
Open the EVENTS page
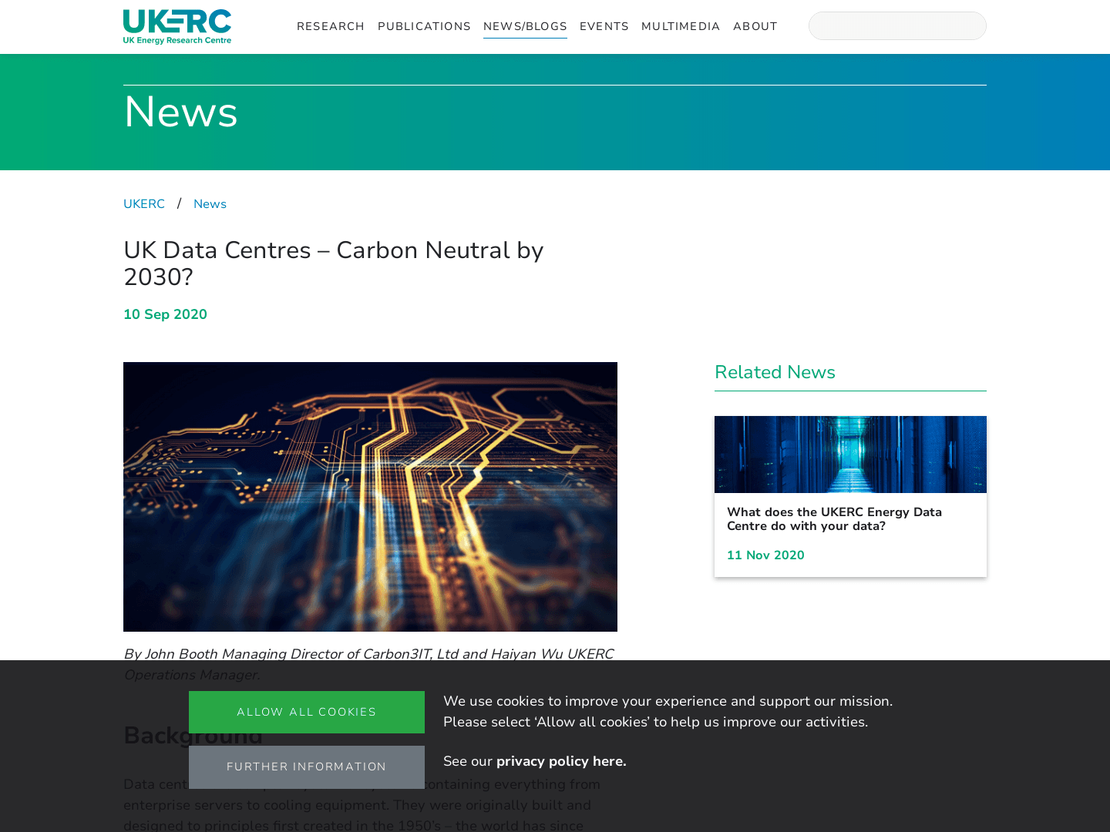pyautogui.click(x=604, y=26)
